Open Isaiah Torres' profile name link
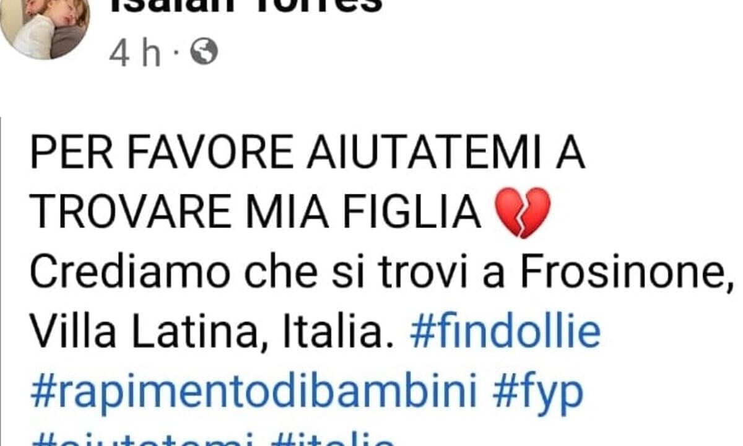 coord(245,6)
